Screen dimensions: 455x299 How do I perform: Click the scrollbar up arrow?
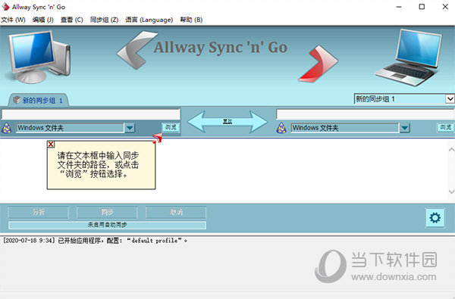coord(451,150)
